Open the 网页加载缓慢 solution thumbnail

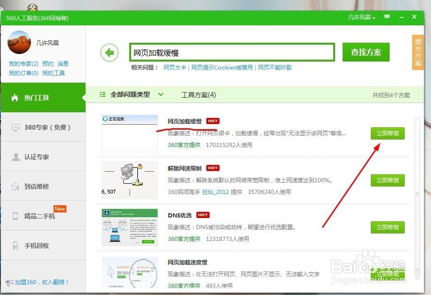point(130,133)
